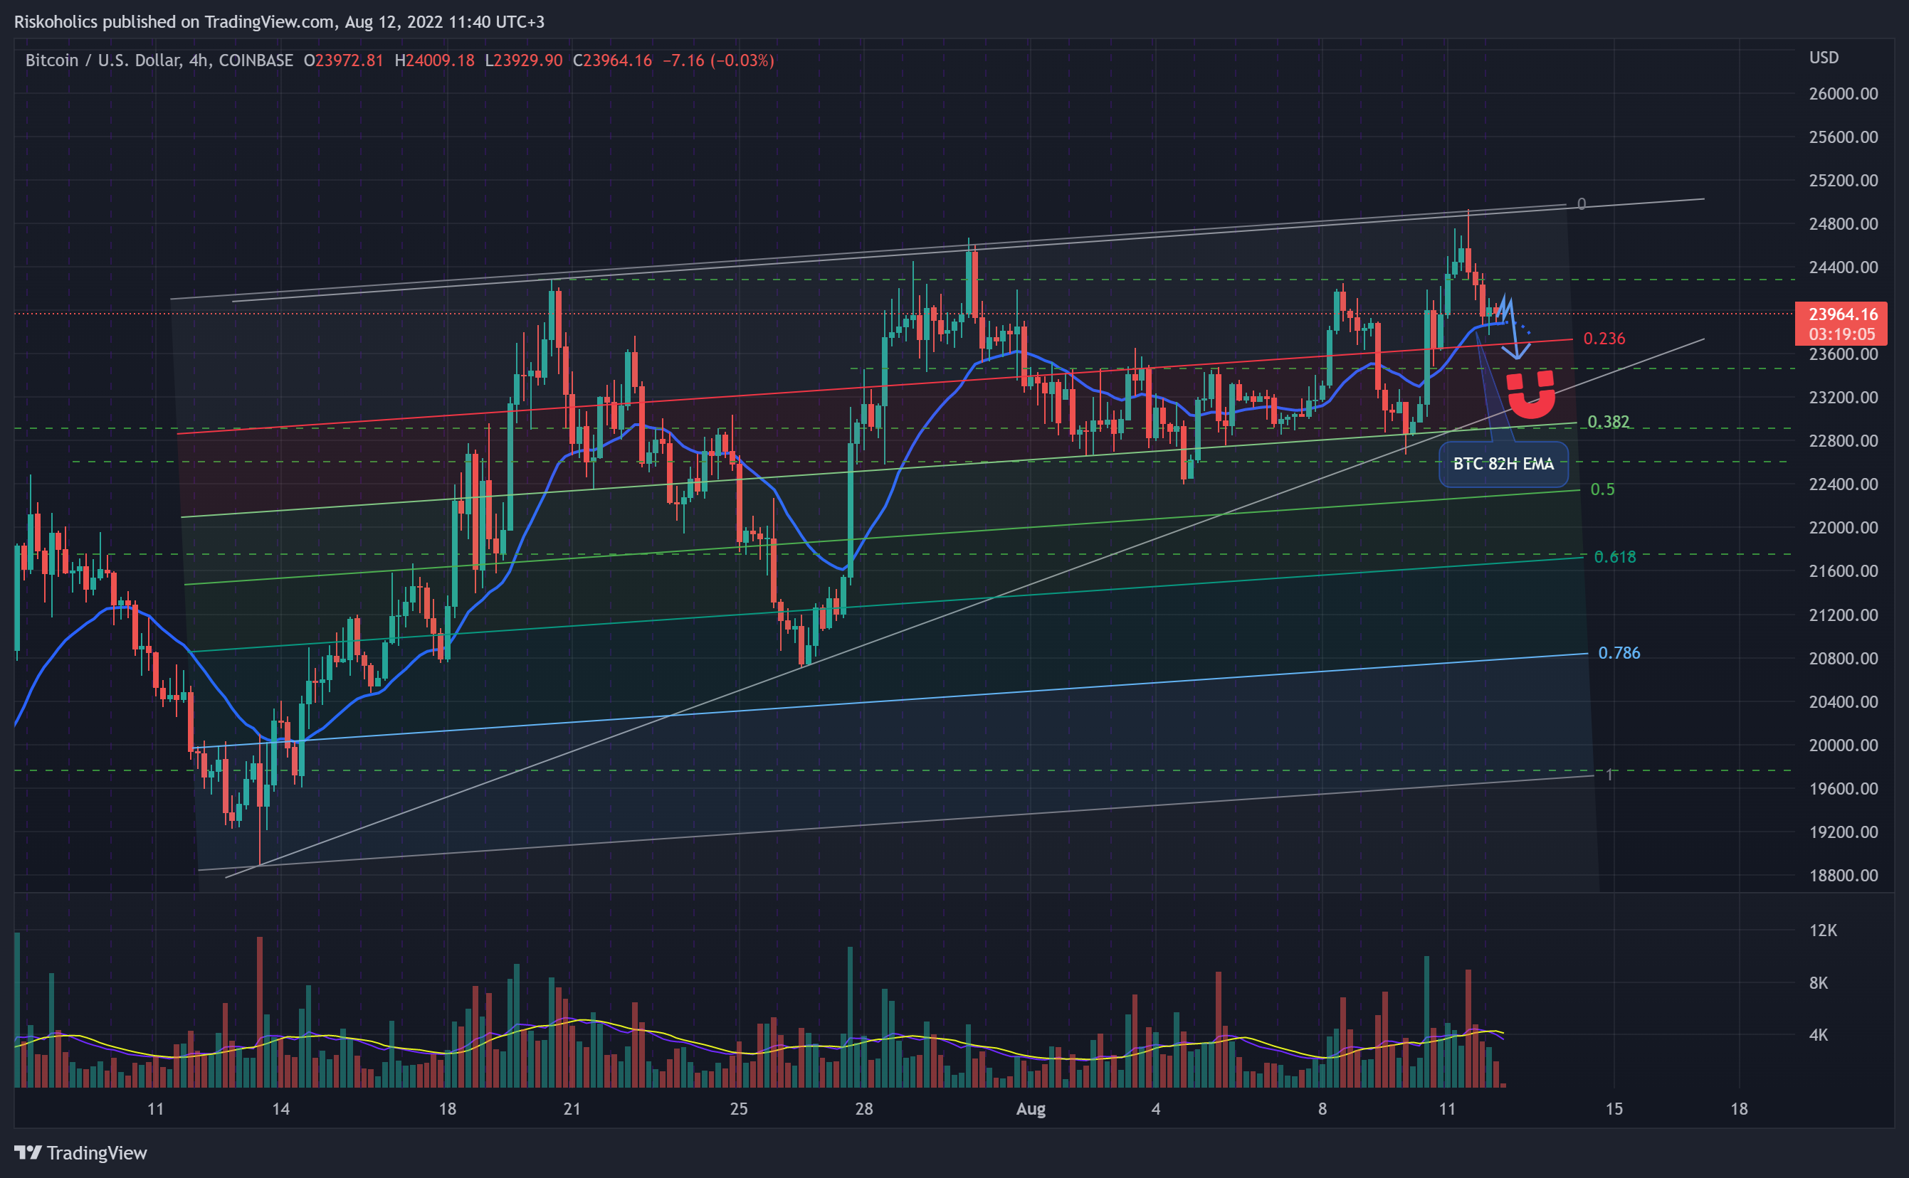
Task: Click the 26000.00 price axis label
Action: point(1843,93)
